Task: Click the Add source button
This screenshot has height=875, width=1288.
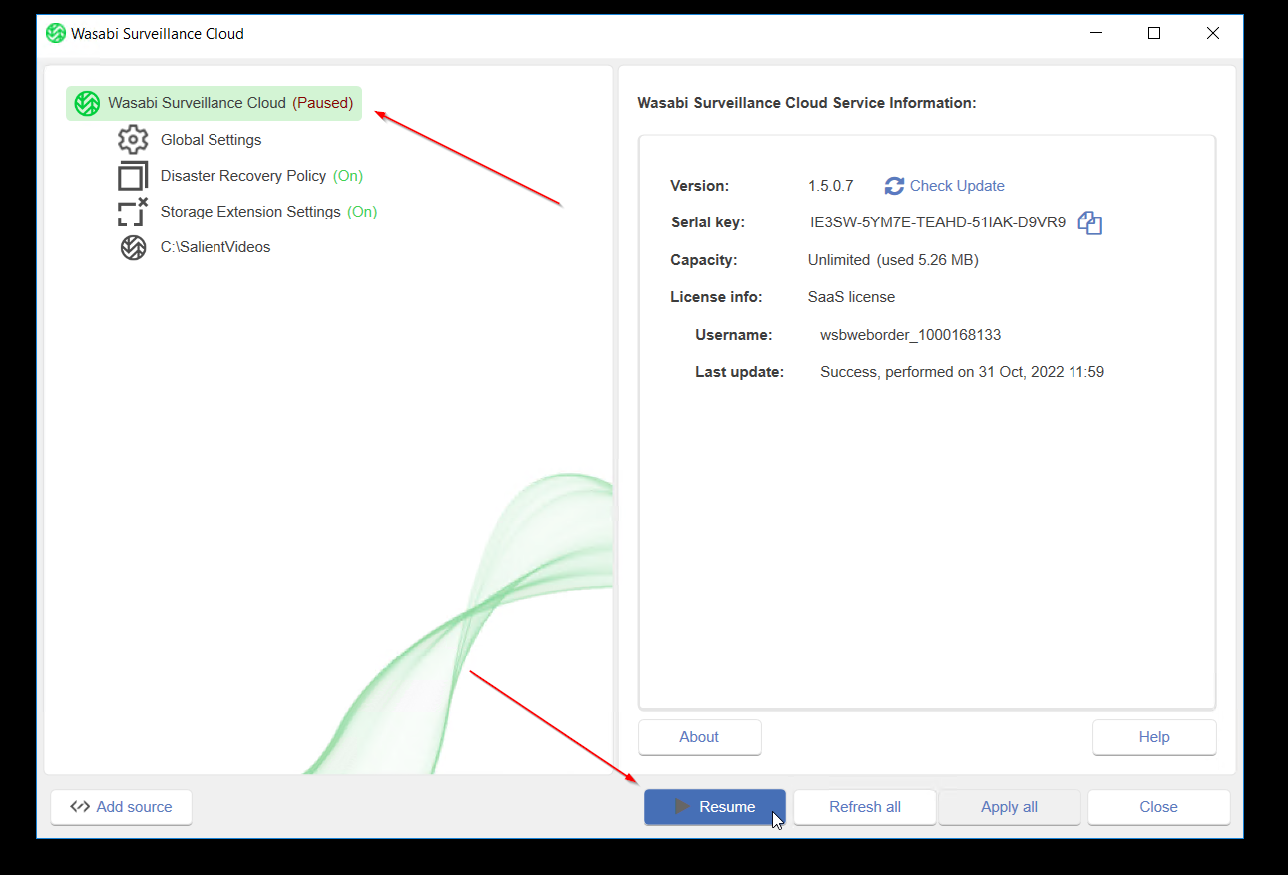Action: (x=121, y=807)
